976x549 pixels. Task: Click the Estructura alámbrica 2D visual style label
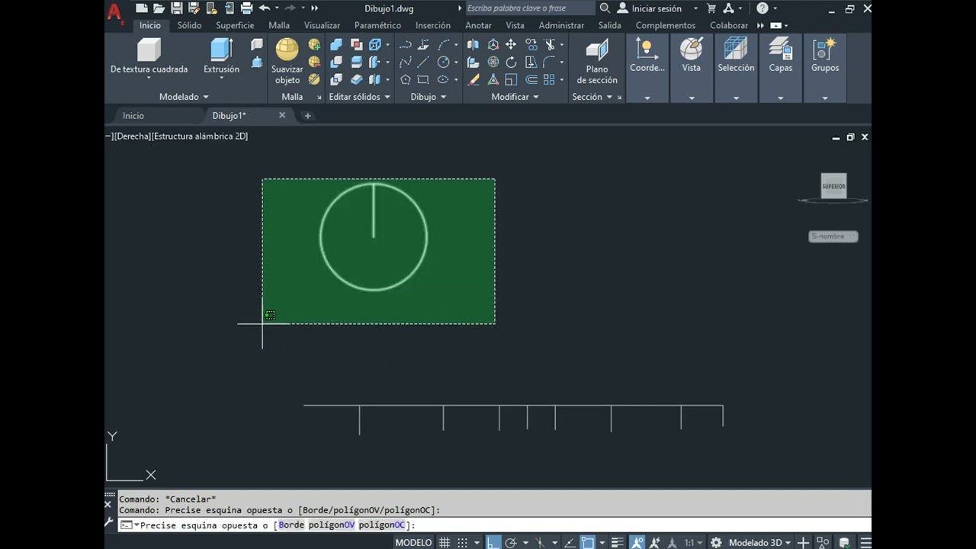[201, 136]
